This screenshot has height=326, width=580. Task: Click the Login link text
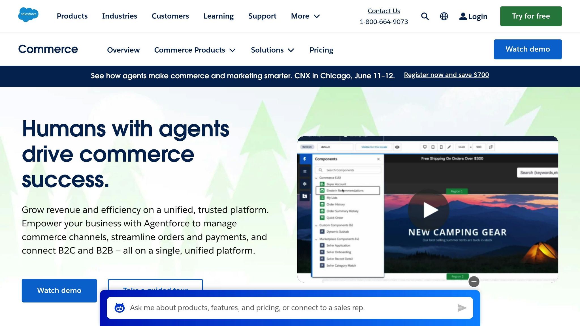click(478, 16)
